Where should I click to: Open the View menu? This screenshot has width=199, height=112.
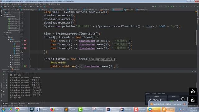[x=9, y=4]
